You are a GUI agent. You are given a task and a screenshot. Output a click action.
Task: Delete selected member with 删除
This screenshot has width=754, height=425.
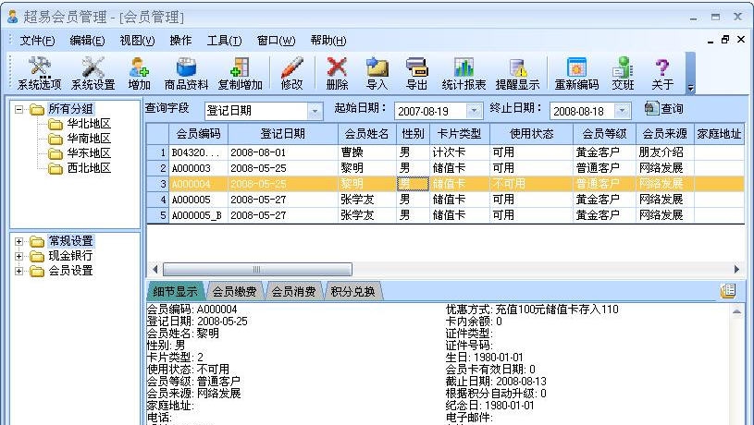(338, 73)
